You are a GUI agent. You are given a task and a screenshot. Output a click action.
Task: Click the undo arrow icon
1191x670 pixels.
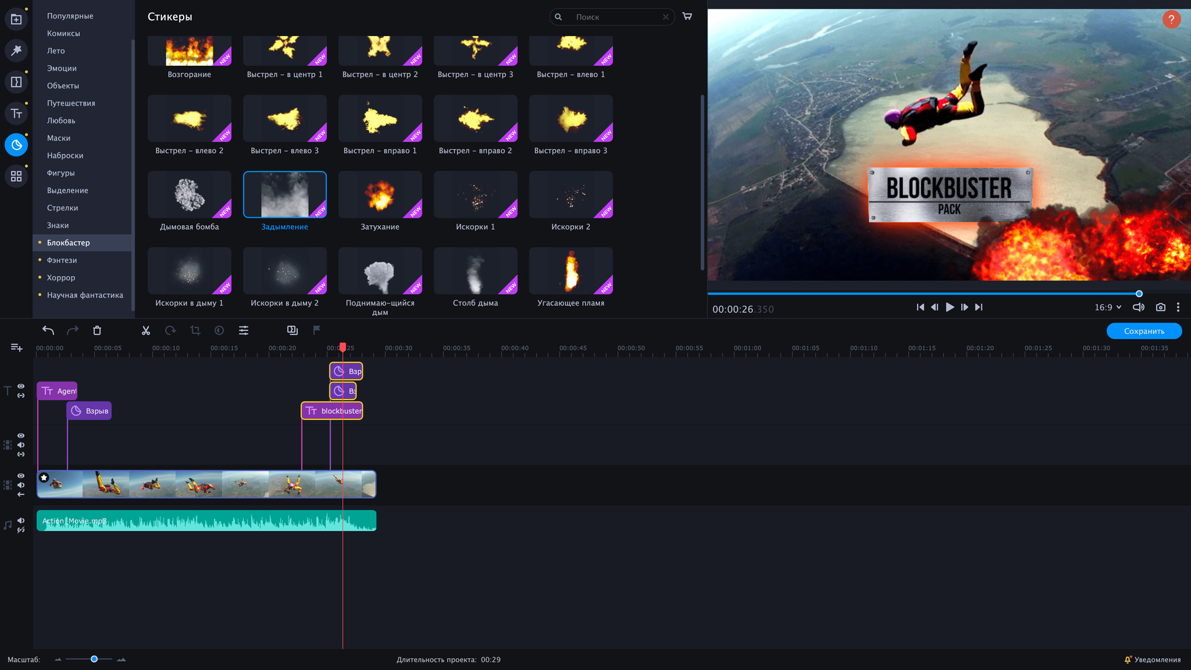(48, 331)
